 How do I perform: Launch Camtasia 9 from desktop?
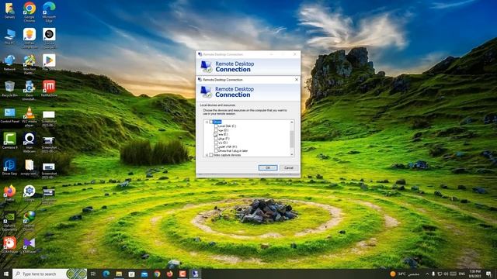(9, 141)
